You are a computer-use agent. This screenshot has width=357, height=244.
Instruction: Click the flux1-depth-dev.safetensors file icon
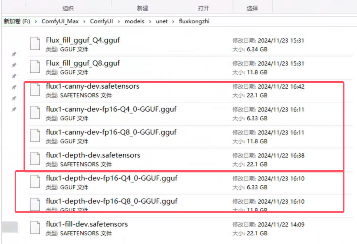tap(35, 159)
